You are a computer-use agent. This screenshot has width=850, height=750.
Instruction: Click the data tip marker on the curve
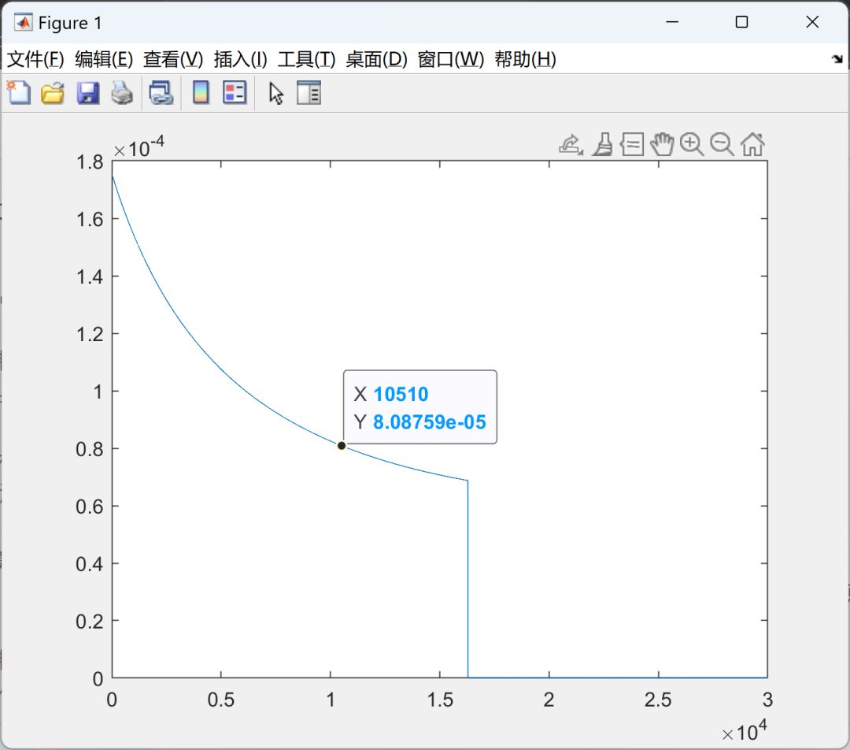coord(342,446)
